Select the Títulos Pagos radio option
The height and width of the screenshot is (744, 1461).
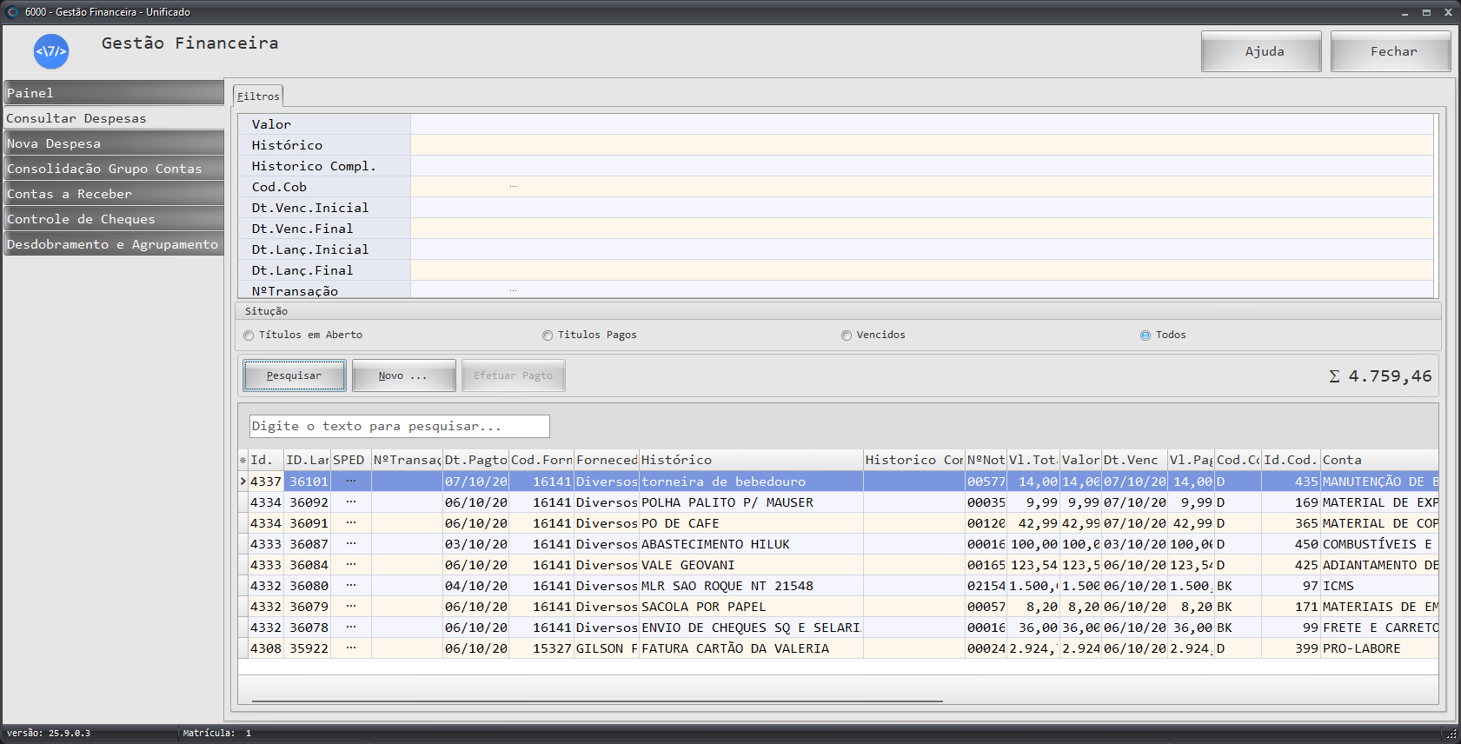point(548,335)
